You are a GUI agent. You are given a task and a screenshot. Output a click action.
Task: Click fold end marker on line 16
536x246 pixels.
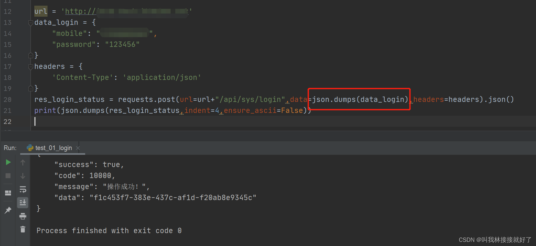point(31,56)
